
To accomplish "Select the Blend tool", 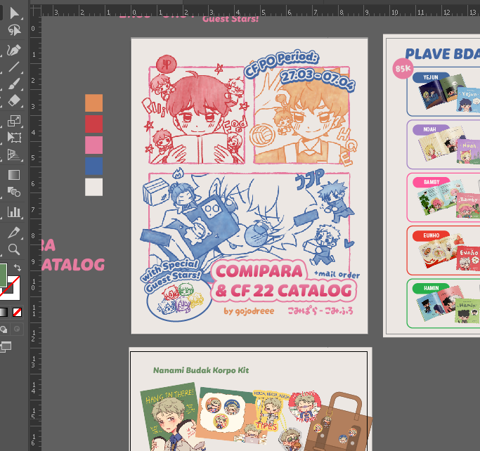I will (x=14, y=192).
